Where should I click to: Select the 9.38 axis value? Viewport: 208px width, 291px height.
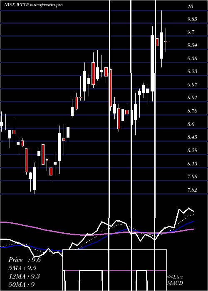coord(193,59)
